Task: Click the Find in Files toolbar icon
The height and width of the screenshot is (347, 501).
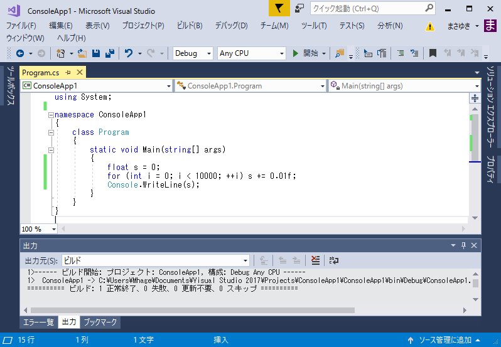Action: coord(340,53)
